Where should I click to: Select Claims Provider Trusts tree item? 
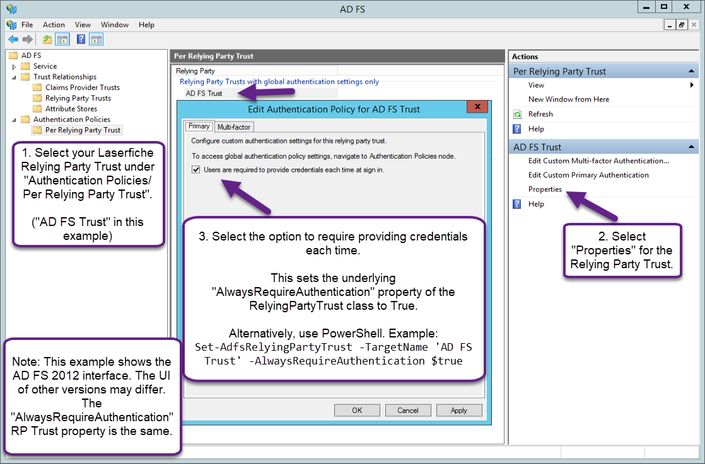[82, 88]
